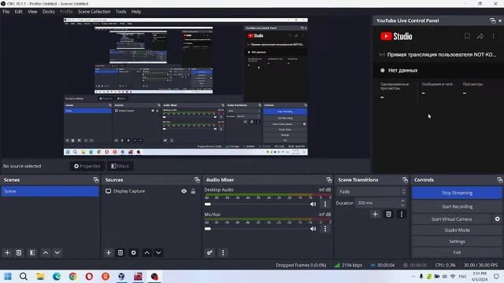Adjust the Duration 300 ms stepper
504x283 pixels.
click(x=402, y=203)
